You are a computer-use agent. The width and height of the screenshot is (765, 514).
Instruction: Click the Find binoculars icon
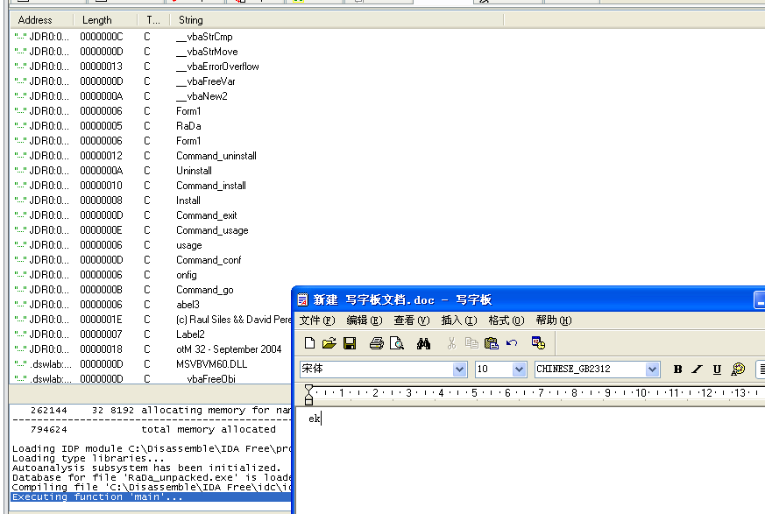pos(423,343)
